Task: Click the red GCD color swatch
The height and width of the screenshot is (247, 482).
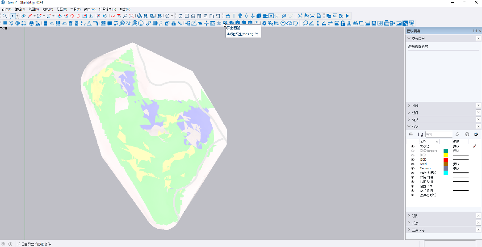Action: click(445, 159)
